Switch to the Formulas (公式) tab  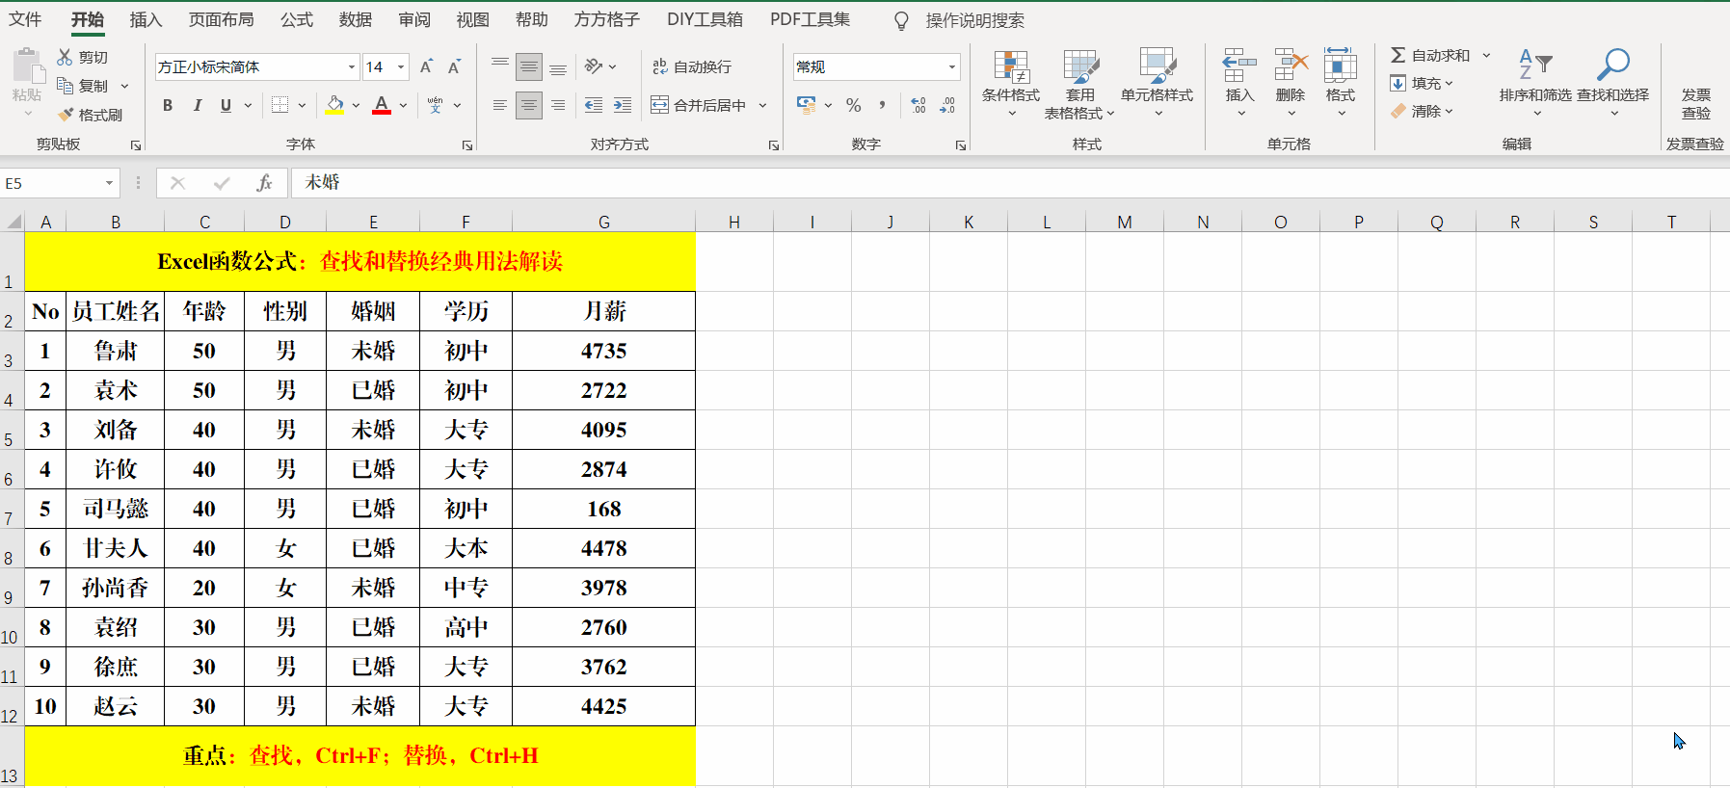point(296,19)
